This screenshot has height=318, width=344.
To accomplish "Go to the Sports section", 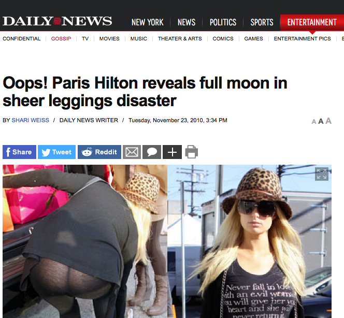I will coord(262,22).
